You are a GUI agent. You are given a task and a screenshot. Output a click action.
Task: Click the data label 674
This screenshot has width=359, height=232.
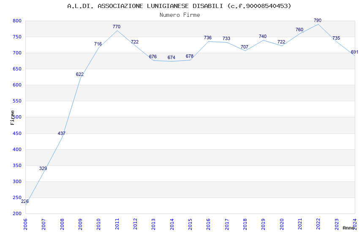click(171, 57)
